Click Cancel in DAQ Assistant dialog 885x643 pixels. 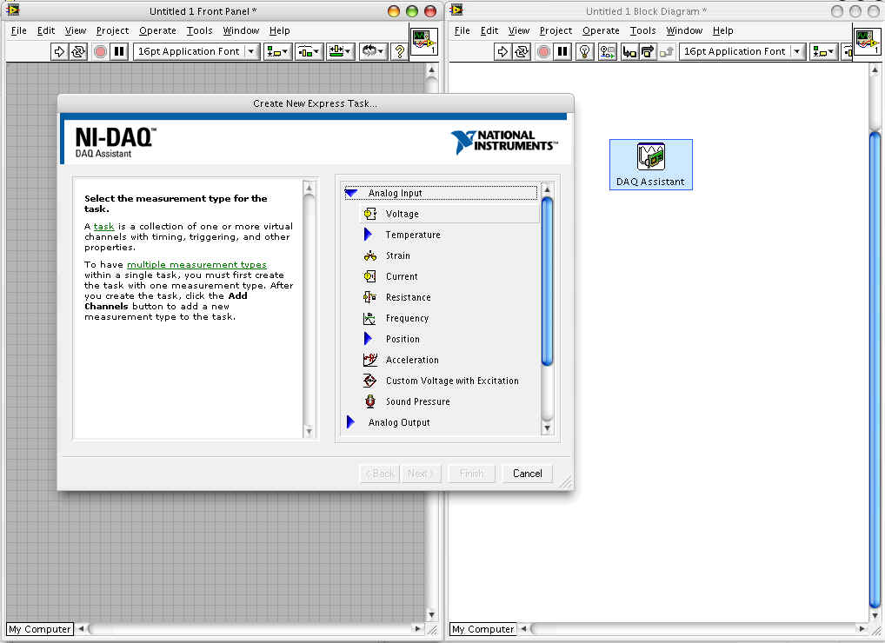527,474
